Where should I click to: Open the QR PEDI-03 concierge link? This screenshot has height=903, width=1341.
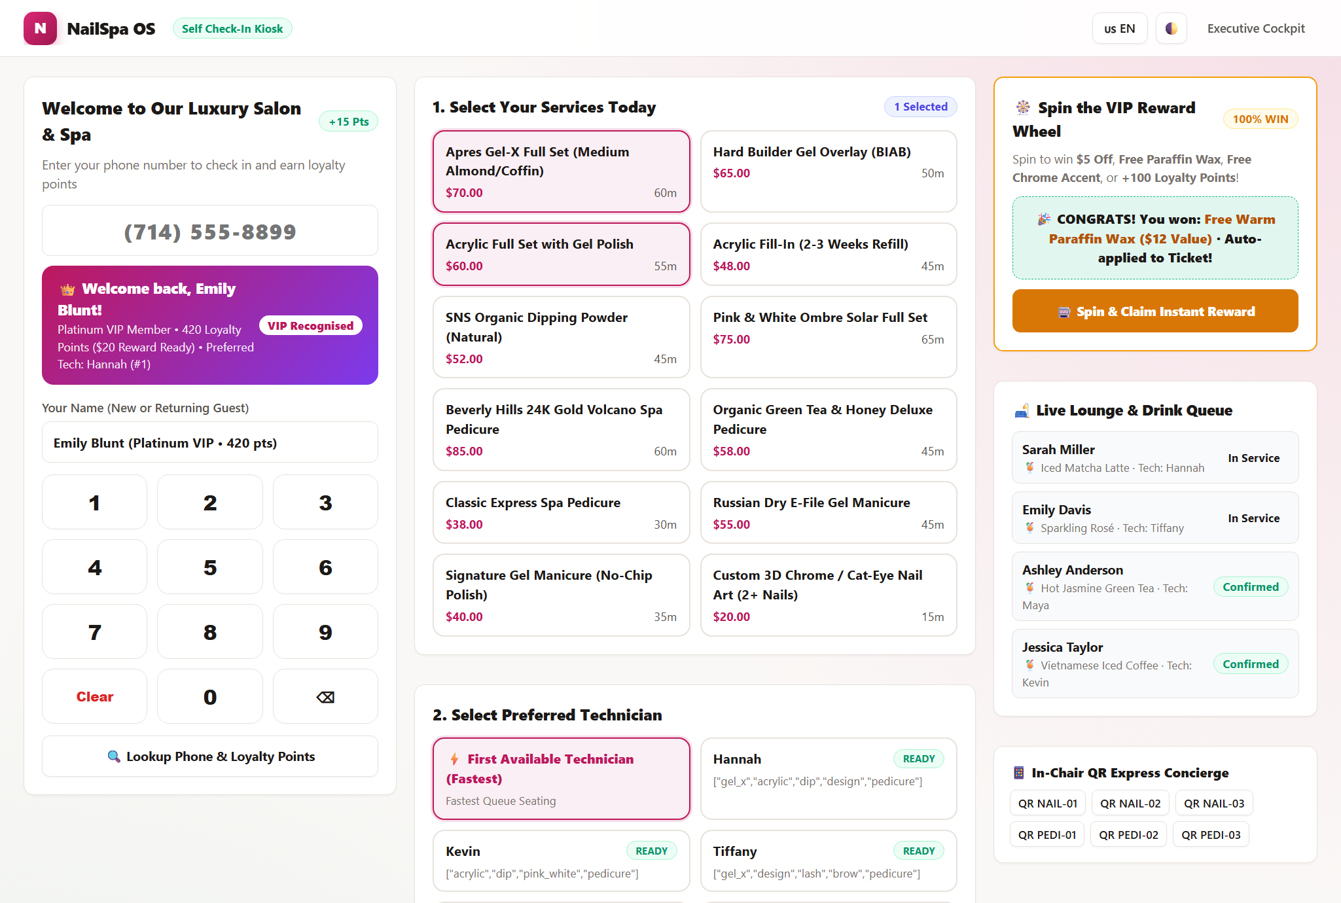(x=1211, y=834)
